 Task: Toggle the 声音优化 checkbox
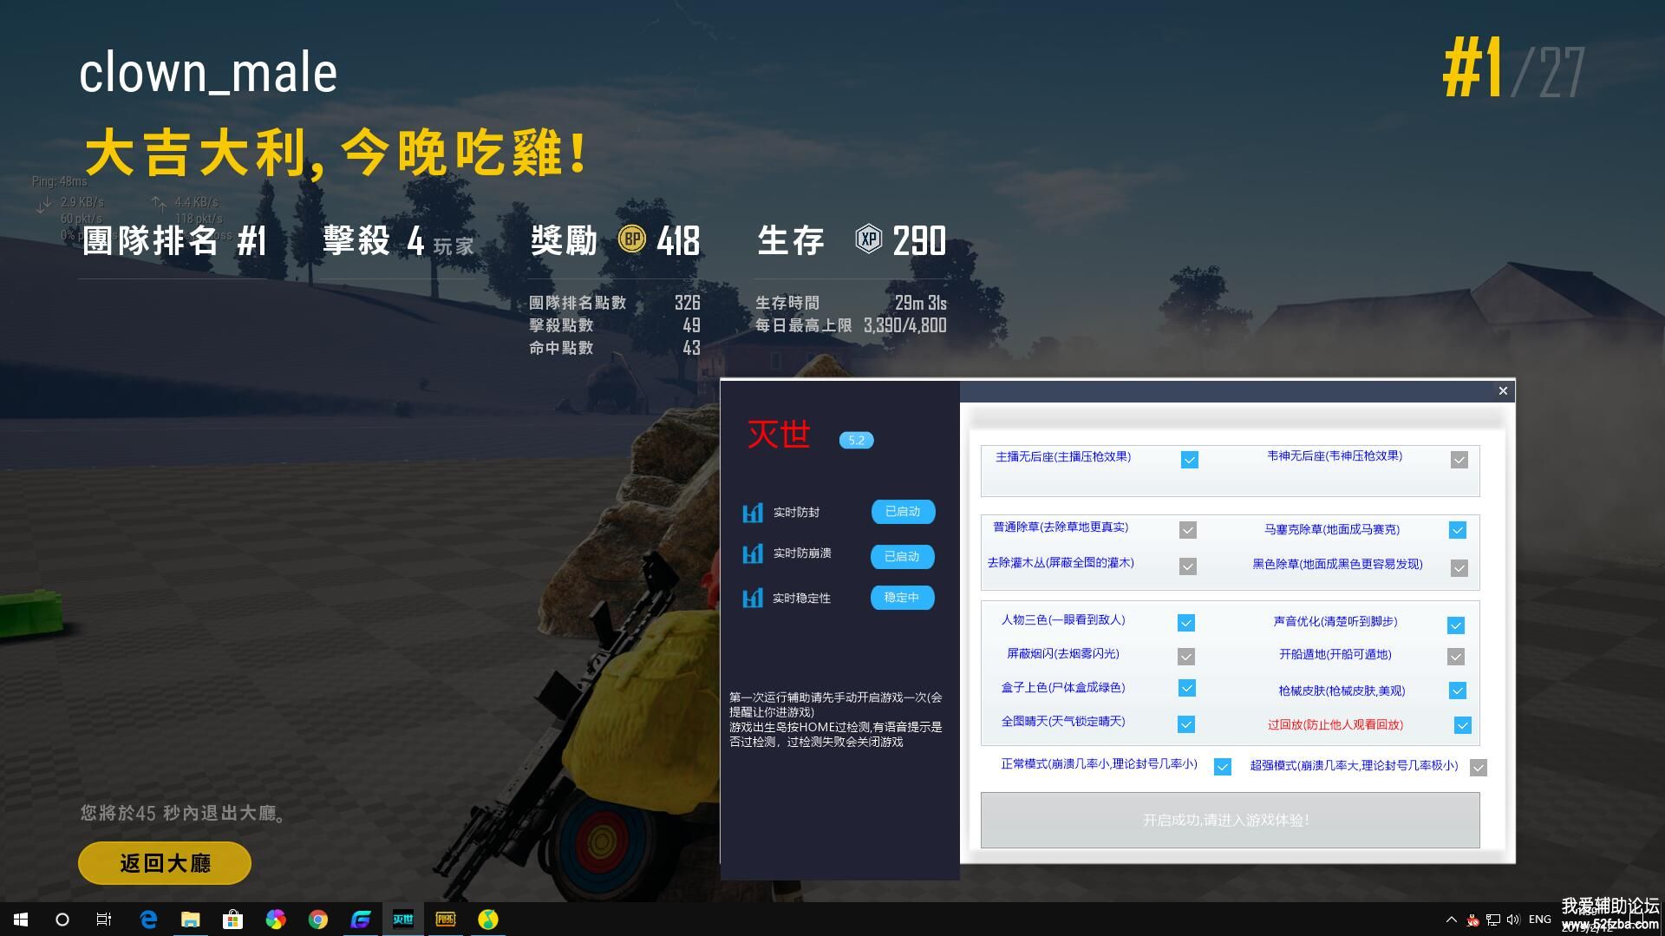point(1456,625)
